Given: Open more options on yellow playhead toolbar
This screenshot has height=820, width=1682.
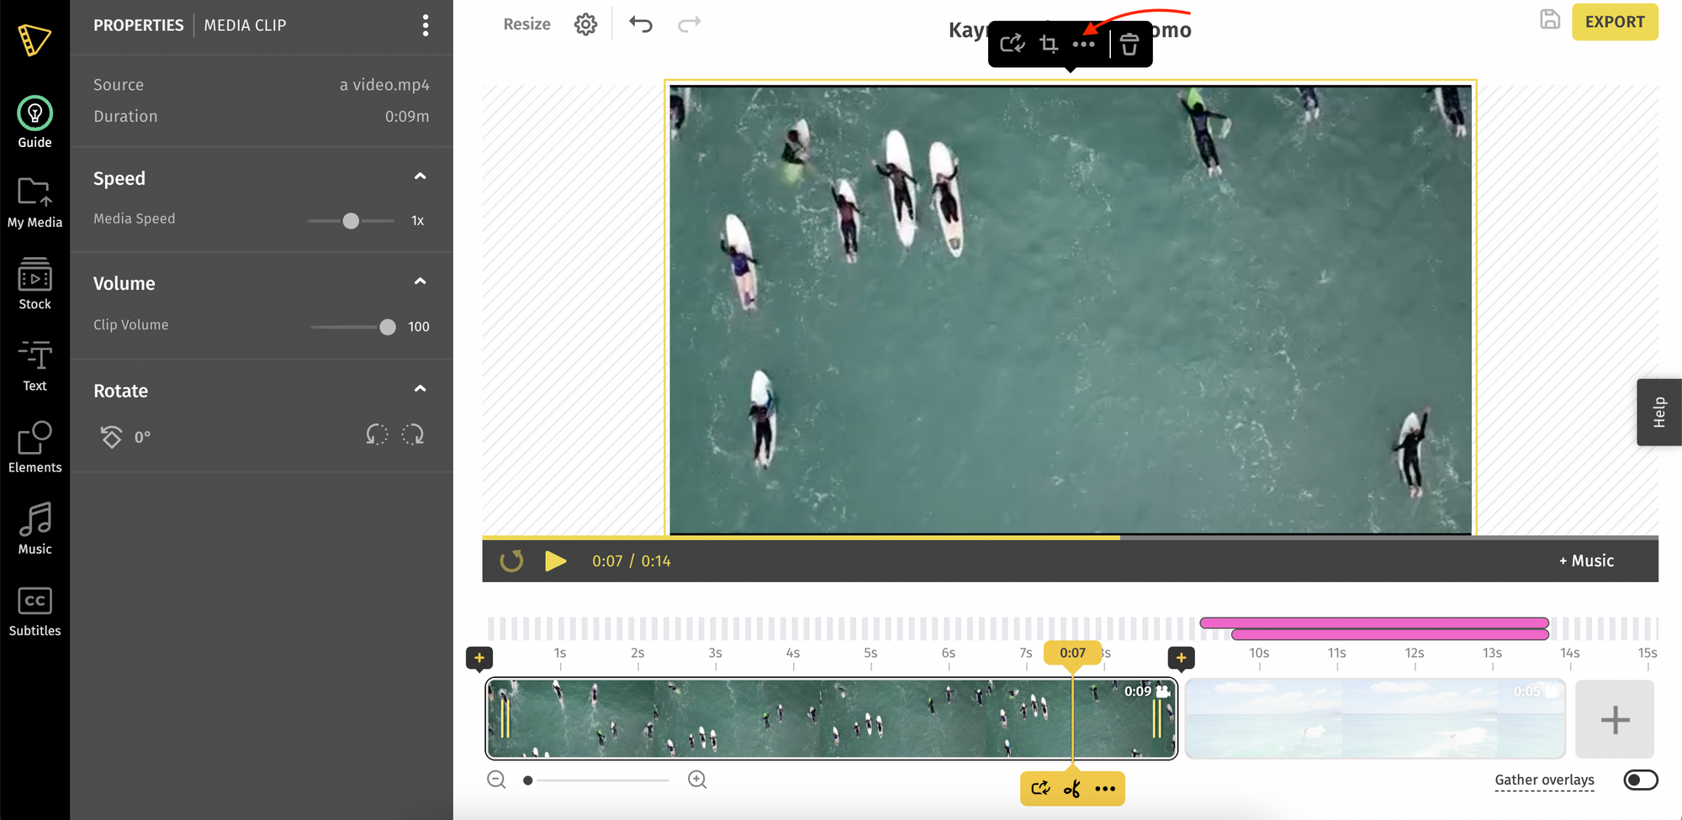Looking at the screenshot, I should point(1105,789).
